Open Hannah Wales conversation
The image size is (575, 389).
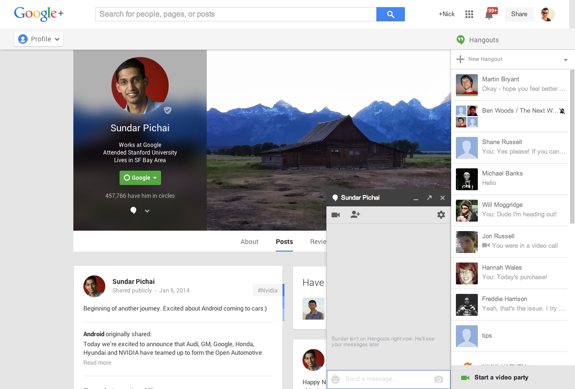pos(509,273)
